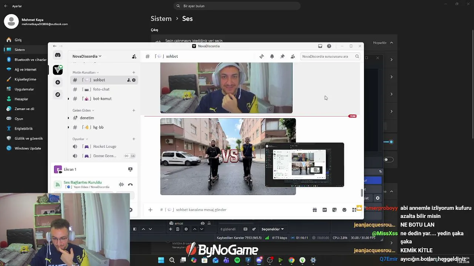Viewport: 474px width, 266px height.
Task: Move OBS source up arrow
Action: 195,229
